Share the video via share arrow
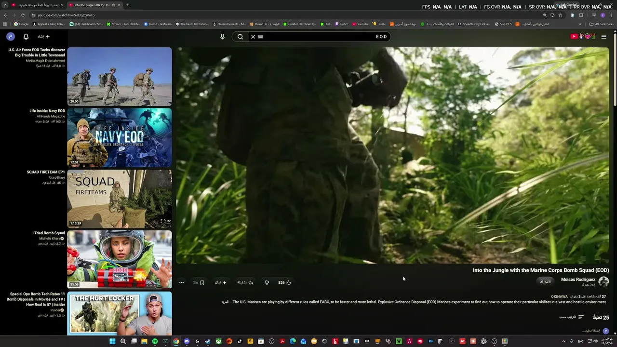Image resolution: width=617 pixels, height=347 pixels. [x=245, y=282]
